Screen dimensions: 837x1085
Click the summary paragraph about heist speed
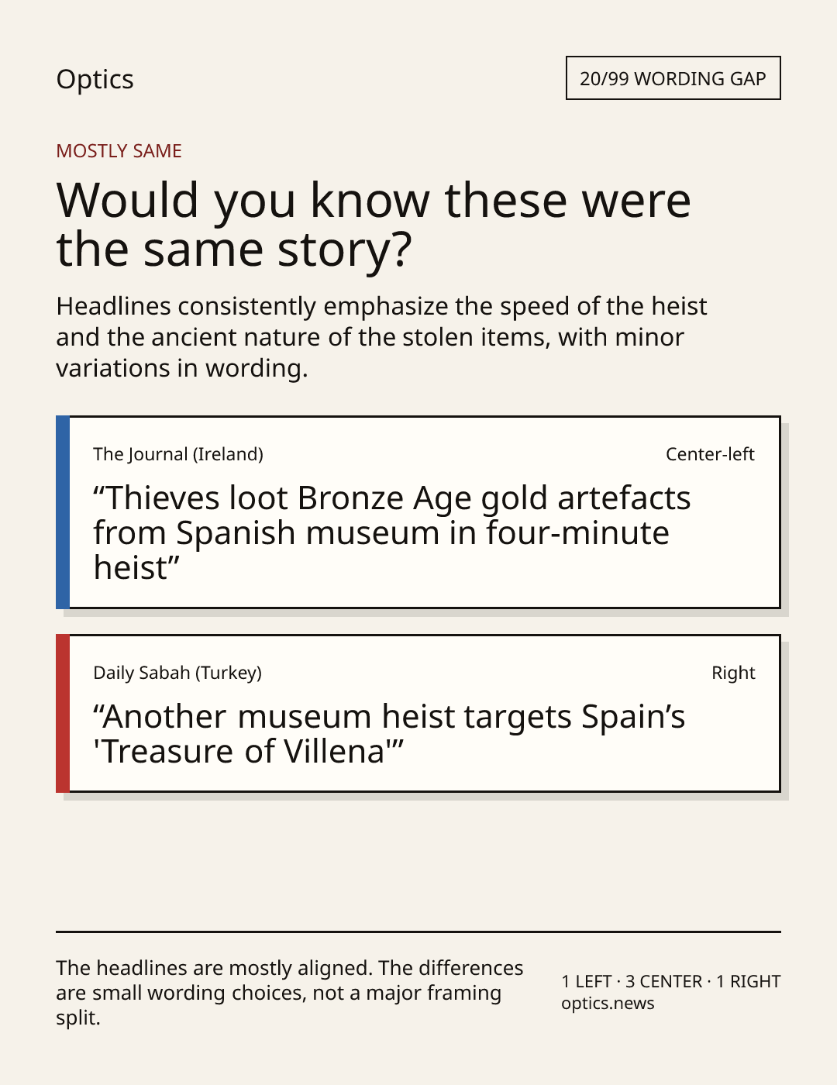[x=381, y=337]
